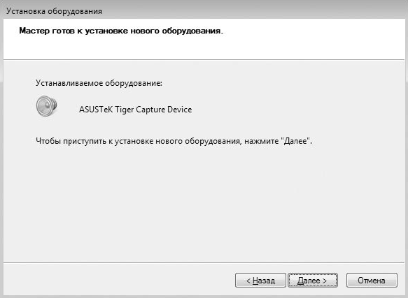This screenshot has height=298, width=408.
Task: Click the quoted word "Далее" in instructions
Action: [295, 141]
